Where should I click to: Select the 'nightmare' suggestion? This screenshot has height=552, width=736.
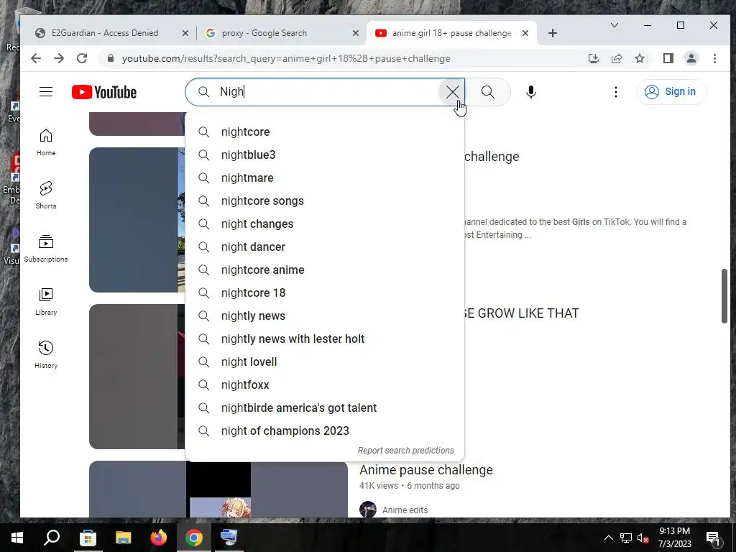pyautogui.click(x=324, y=178)
